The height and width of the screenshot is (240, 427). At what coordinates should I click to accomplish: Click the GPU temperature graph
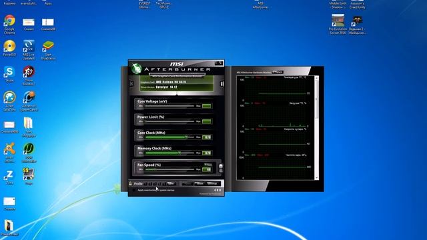click(276, 89)
